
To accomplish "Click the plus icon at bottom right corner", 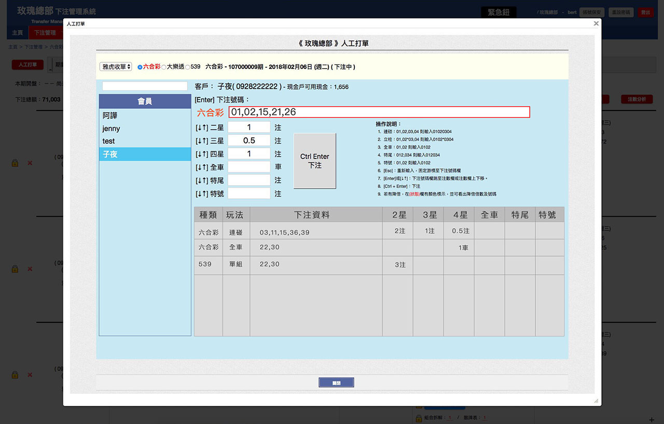I will coord(652,419).
